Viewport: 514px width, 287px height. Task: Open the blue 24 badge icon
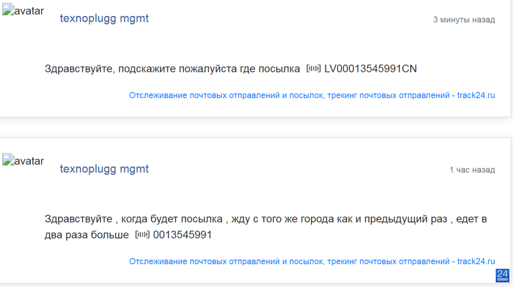(x=502, y=275)
